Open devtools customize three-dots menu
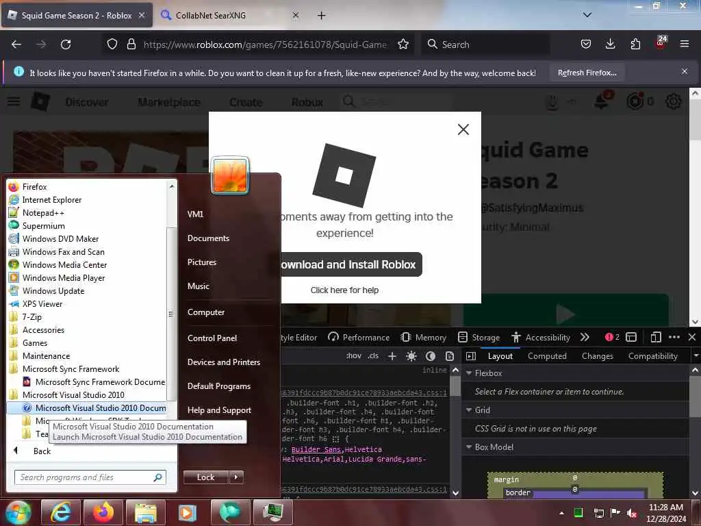701x526 pixels. [674, 337]
